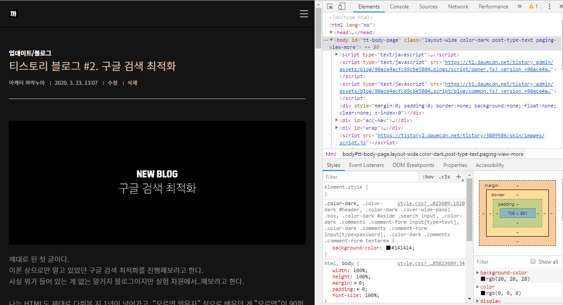Collapse the body element node
Image resolution: width=563 pixels, height=305 pixels.
(331, 40)
